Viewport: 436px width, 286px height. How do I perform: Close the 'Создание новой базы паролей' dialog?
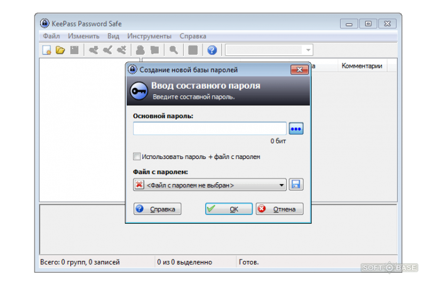point(299,70)
